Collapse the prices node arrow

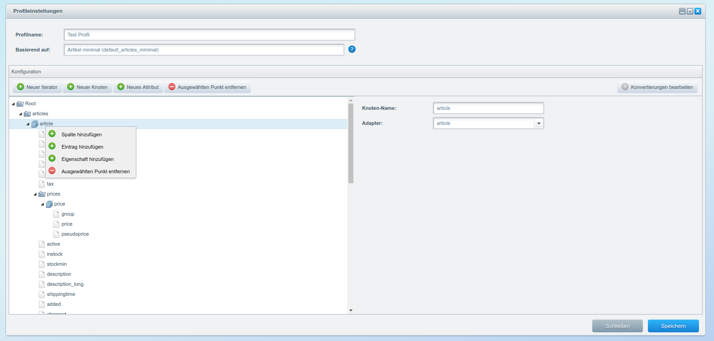pos(35,194)
